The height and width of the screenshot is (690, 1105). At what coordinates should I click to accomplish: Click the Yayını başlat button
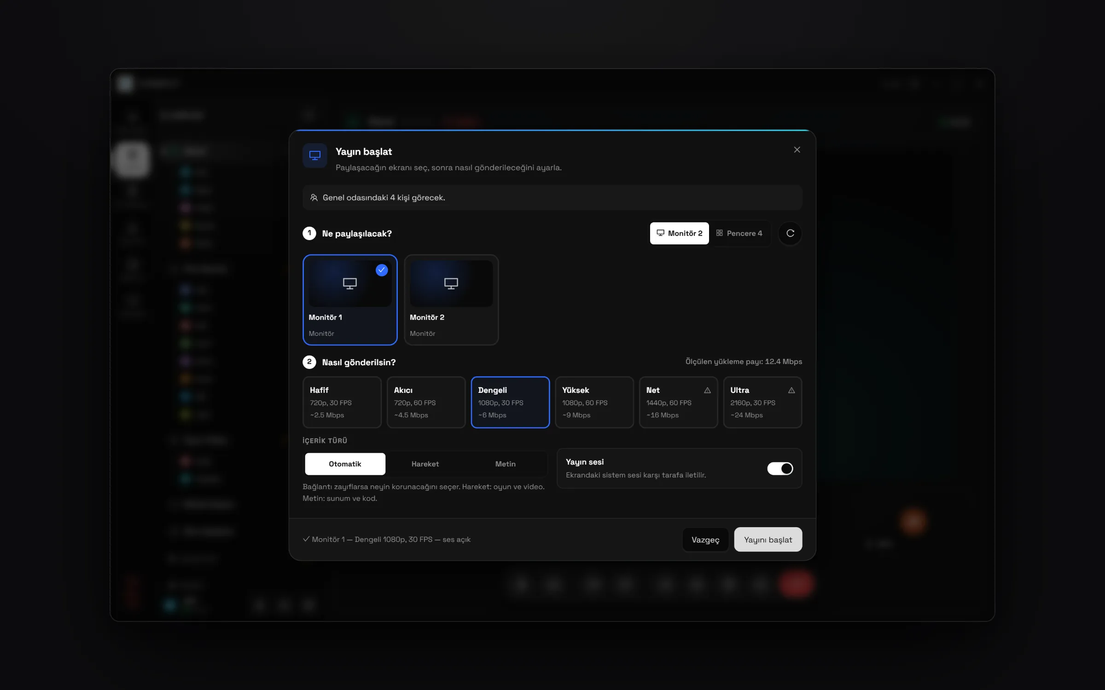(768, 540)
